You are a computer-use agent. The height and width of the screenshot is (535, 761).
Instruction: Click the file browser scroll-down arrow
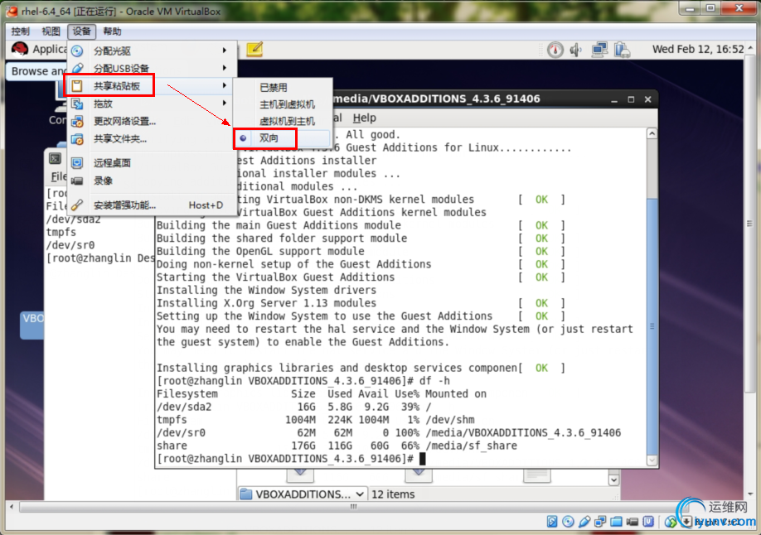pos(614,480)
